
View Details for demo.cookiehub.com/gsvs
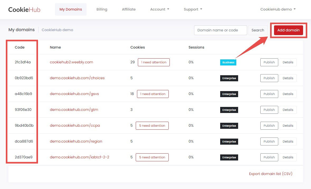(x=288, y=94)
